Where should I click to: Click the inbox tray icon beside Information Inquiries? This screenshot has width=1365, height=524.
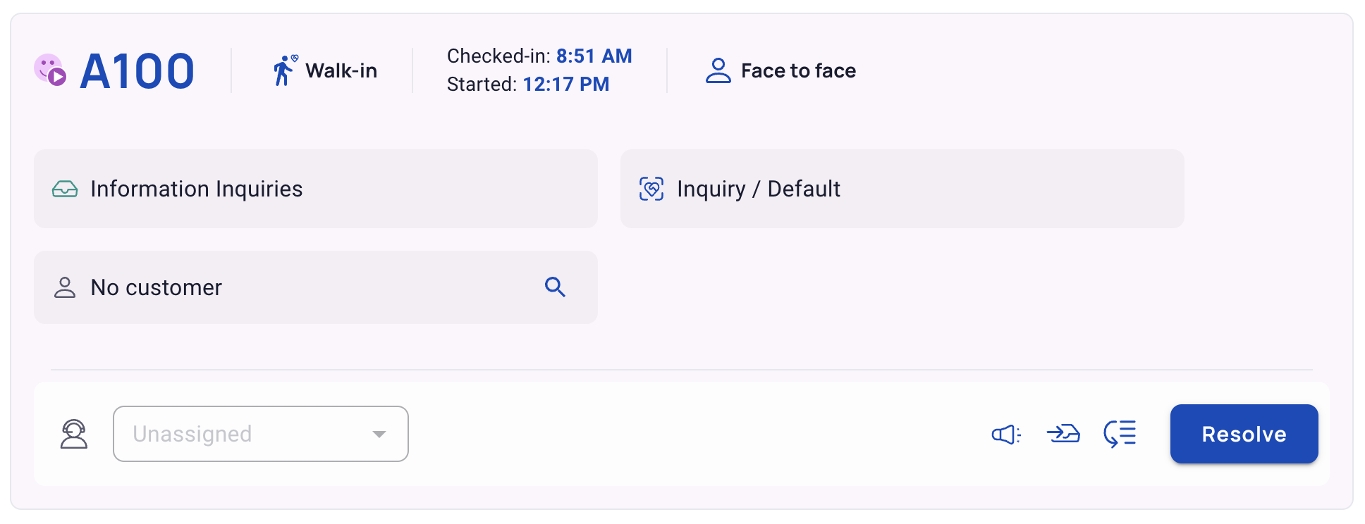65,189
